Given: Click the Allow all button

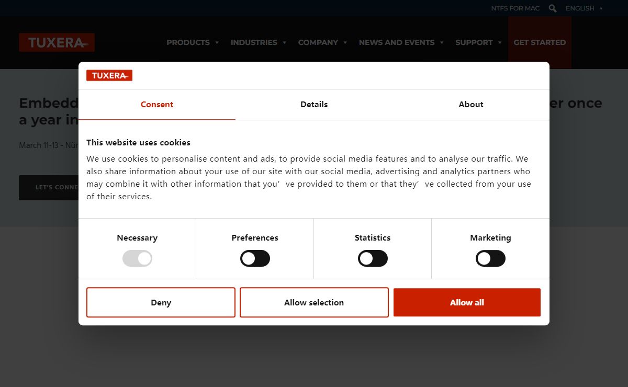Looking at the screenshot, I should pos(467,302).
